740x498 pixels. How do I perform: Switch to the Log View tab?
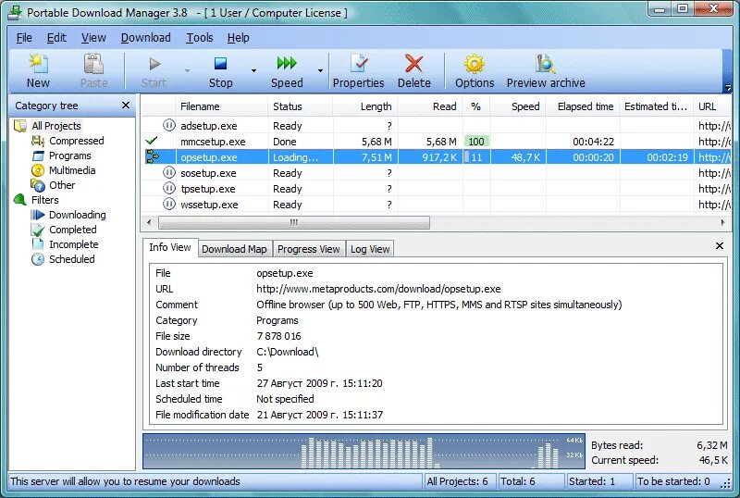(x=370, y=249)
